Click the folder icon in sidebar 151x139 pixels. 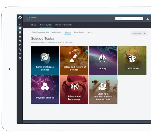(20, 37)
